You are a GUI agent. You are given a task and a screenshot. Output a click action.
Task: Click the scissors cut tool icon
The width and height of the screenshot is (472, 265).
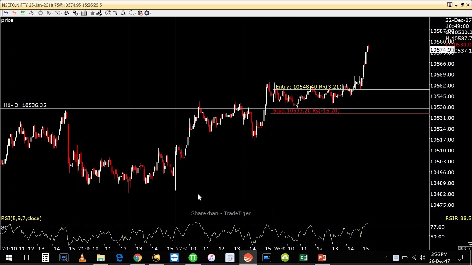coord(58,13)
